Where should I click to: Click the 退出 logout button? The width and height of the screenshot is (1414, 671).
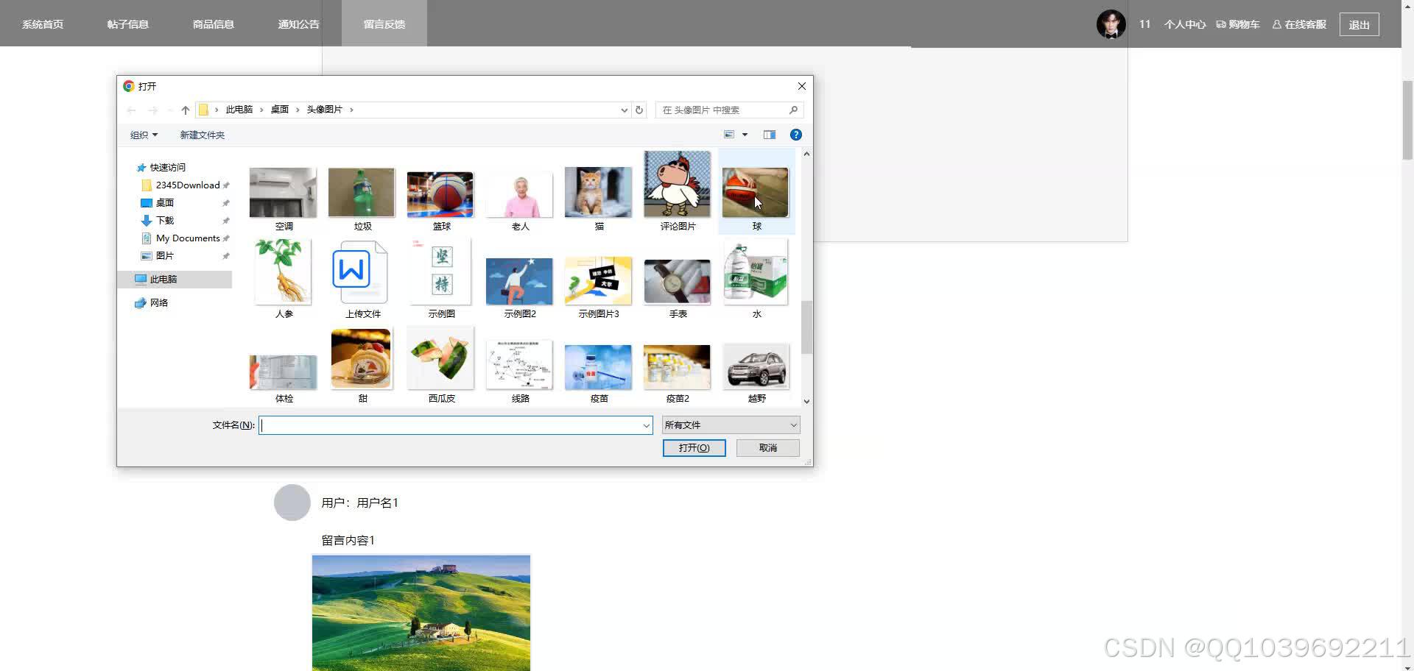(1359, 24)
